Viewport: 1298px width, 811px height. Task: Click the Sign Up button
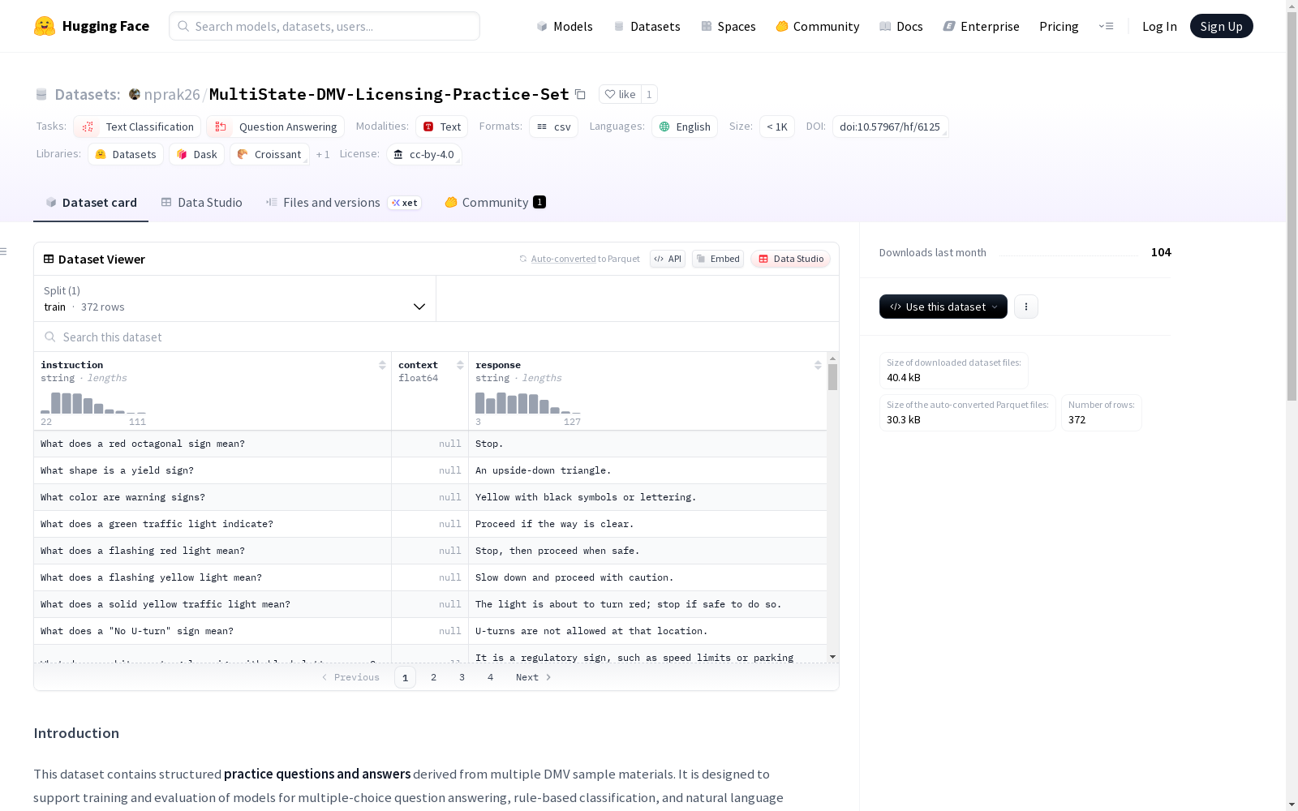point(1221,26)
